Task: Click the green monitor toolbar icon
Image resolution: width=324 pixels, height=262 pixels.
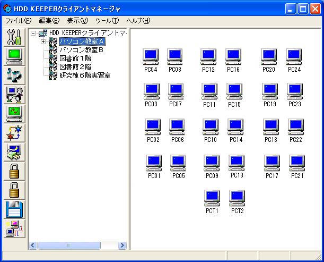Action: 14,56
